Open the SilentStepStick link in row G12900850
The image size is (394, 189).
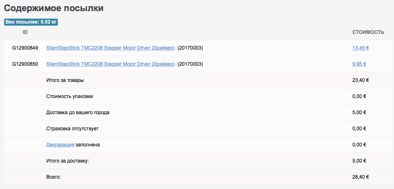pyautogui.click(x=110, y=64)
